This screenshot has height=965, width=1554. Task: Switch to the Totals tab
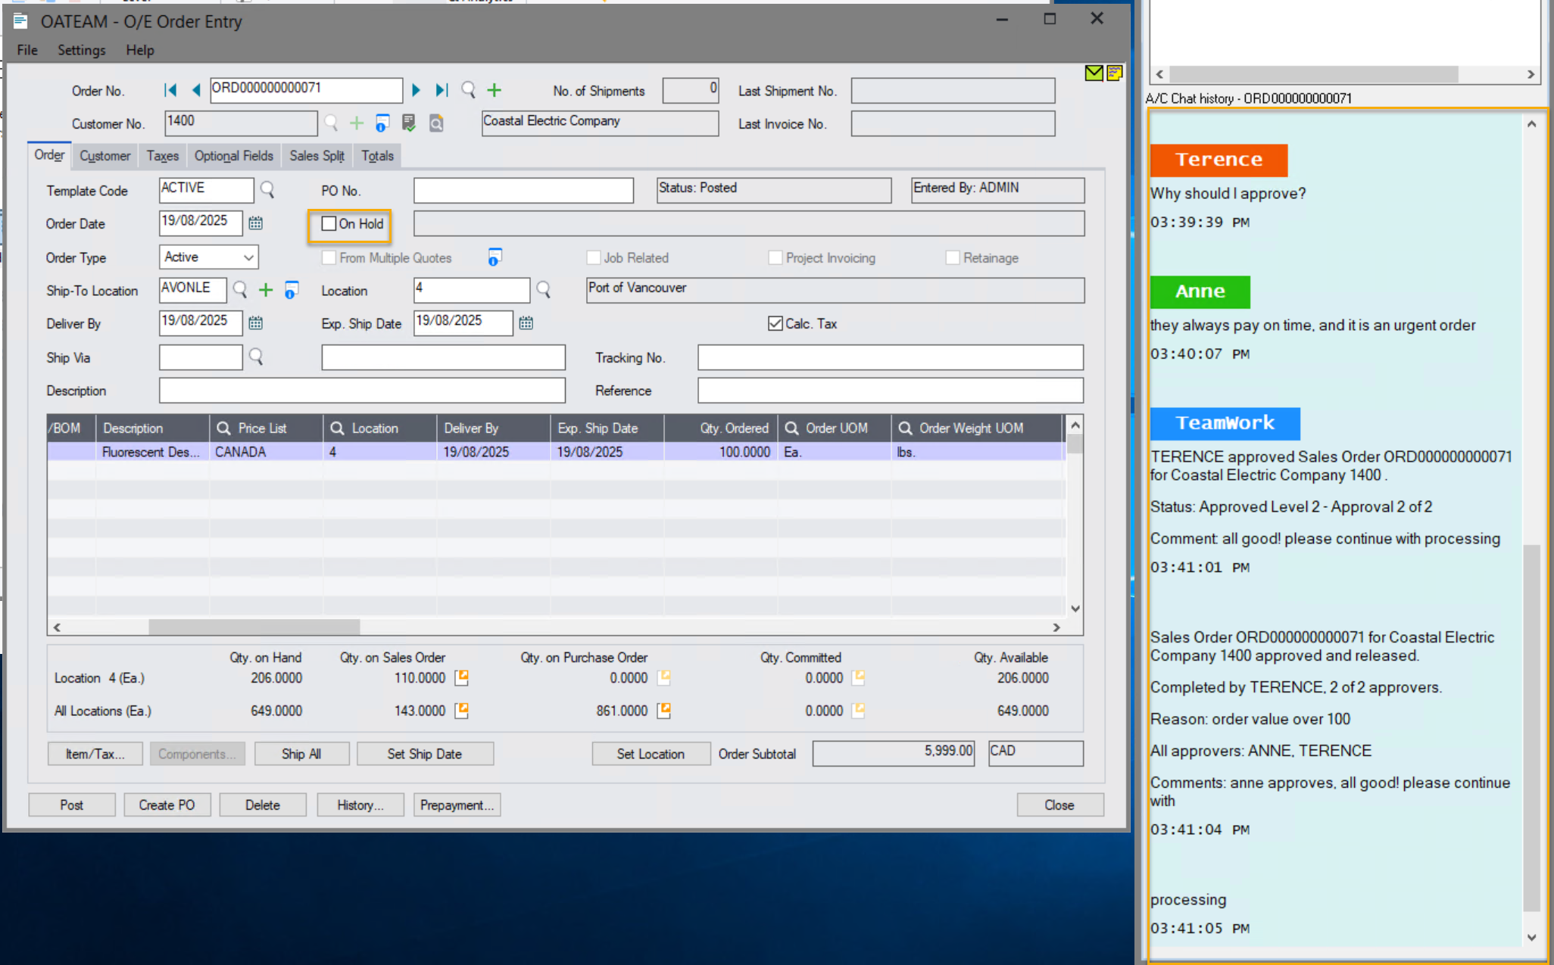point(376,156)
